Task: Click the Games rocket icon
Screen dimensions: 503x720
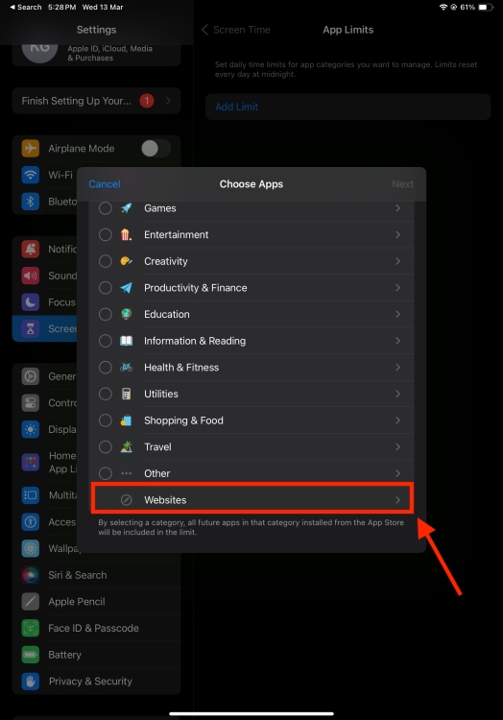Action: pyautogui.click(x=126, y=208)
